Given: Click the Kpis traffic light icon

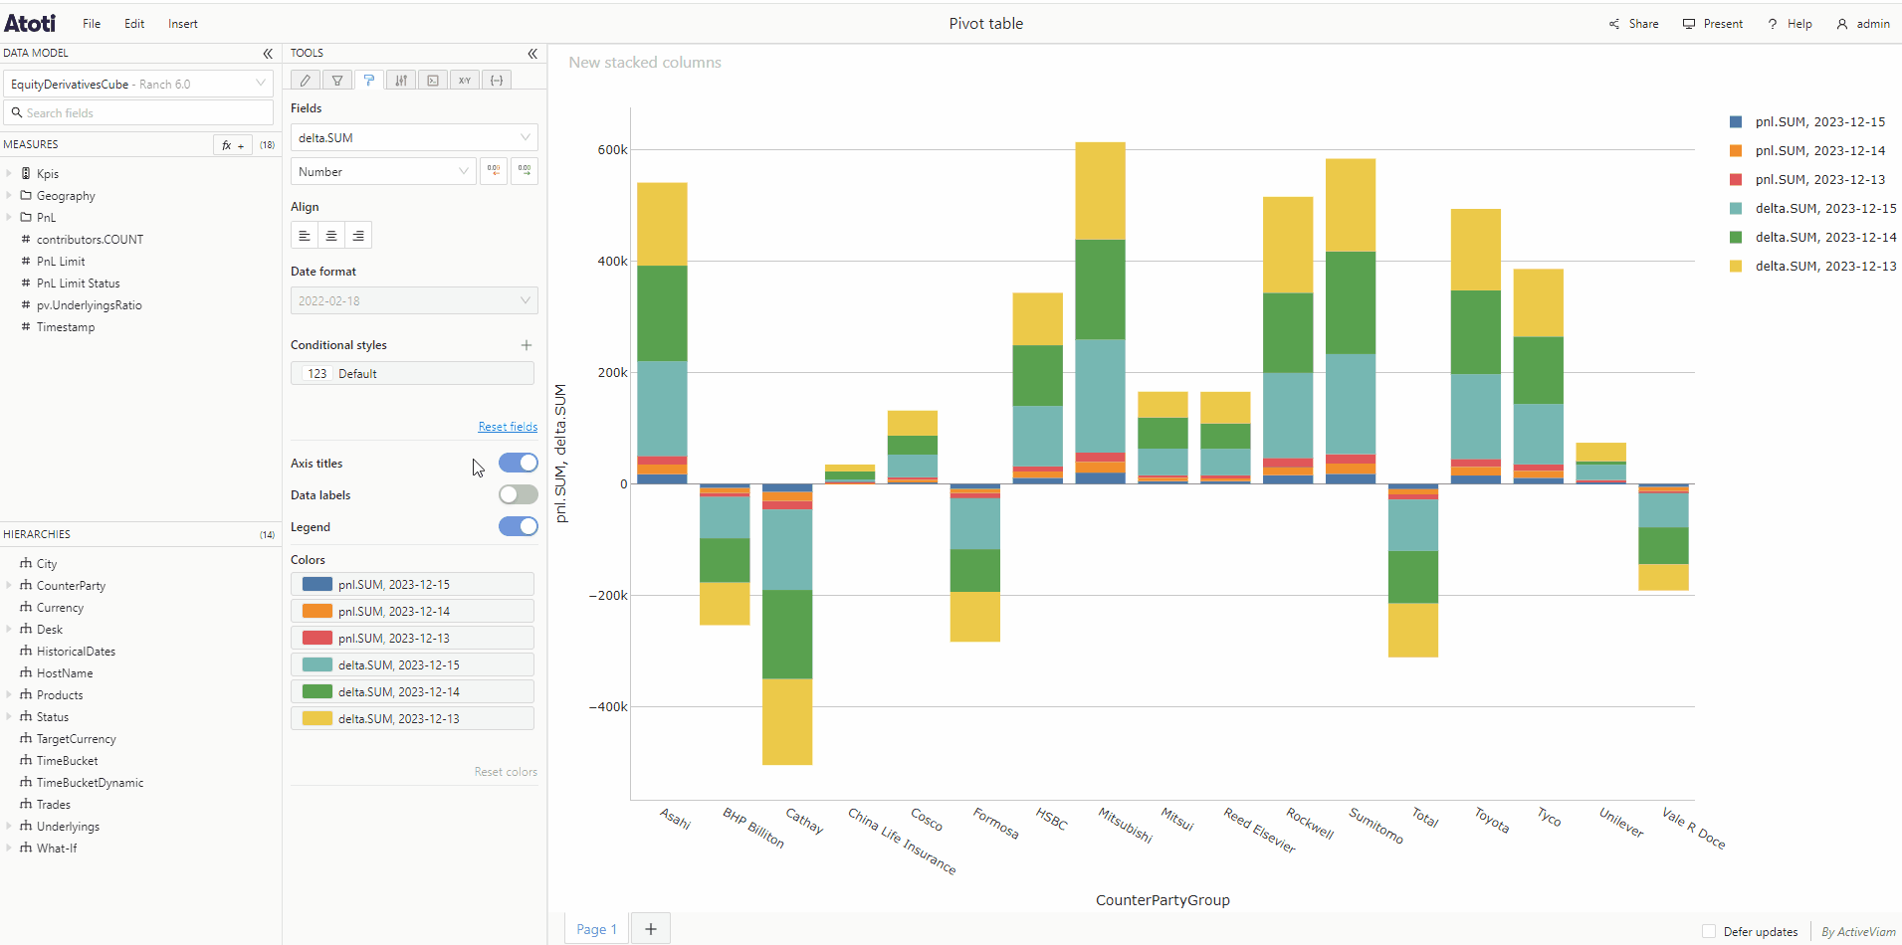Looking at the screenshot, I should (x=26, y=173).
